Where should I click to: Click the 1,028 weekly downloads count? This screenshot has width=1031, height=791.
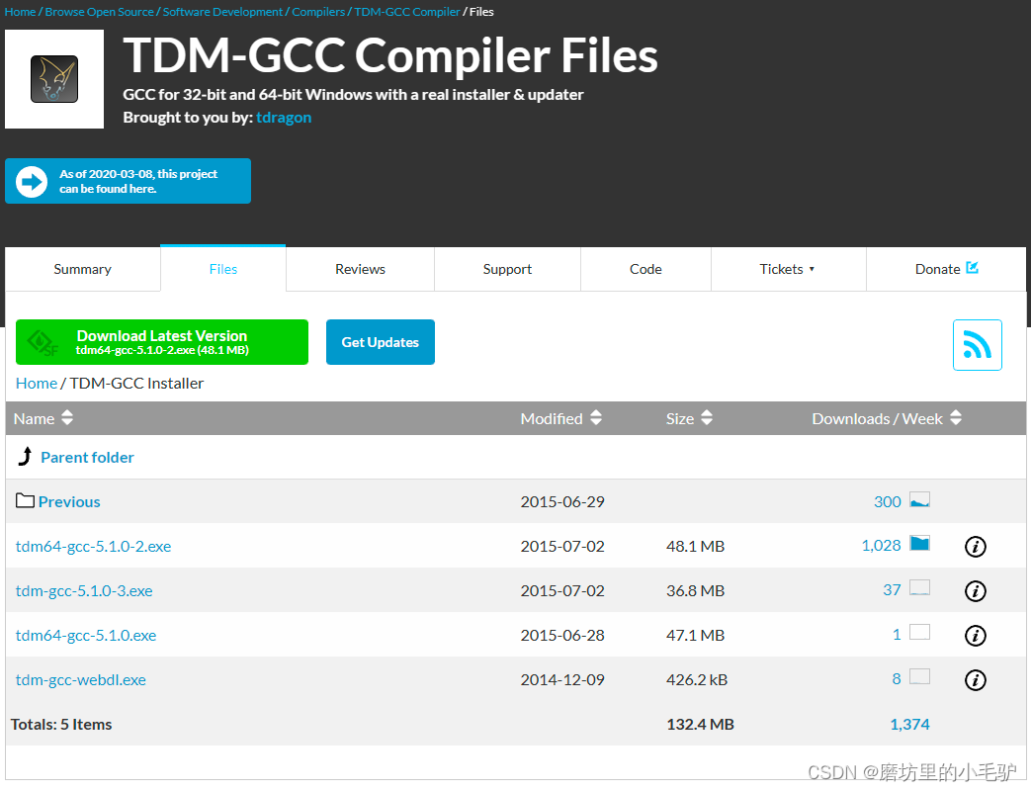pos(881,545)
